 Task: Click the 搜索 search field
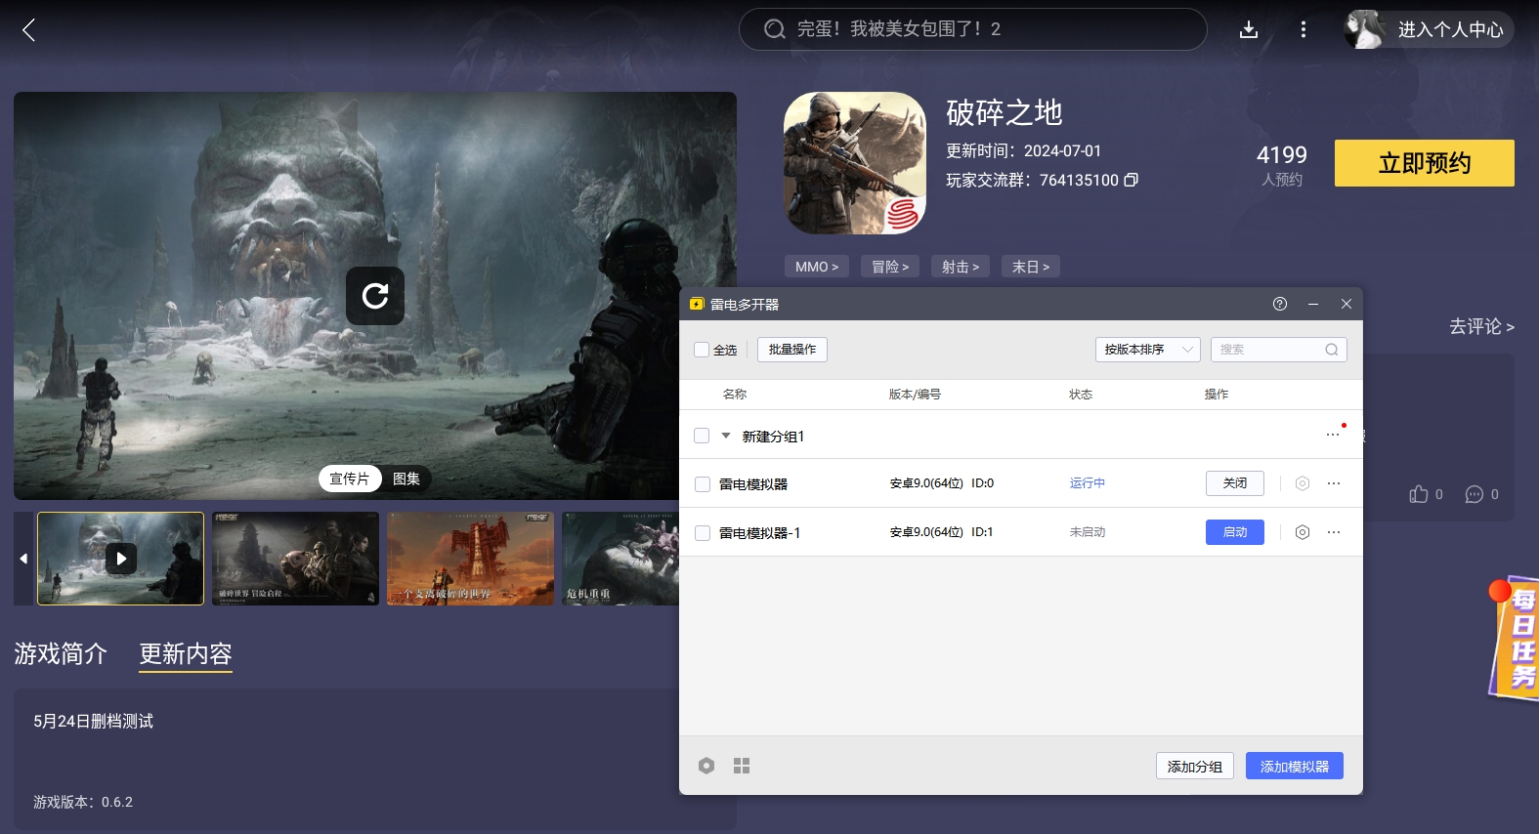point(1270,350)
